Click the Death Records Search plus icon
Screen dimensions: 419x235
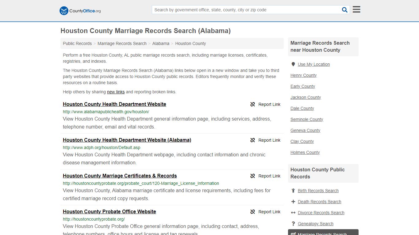293,202
